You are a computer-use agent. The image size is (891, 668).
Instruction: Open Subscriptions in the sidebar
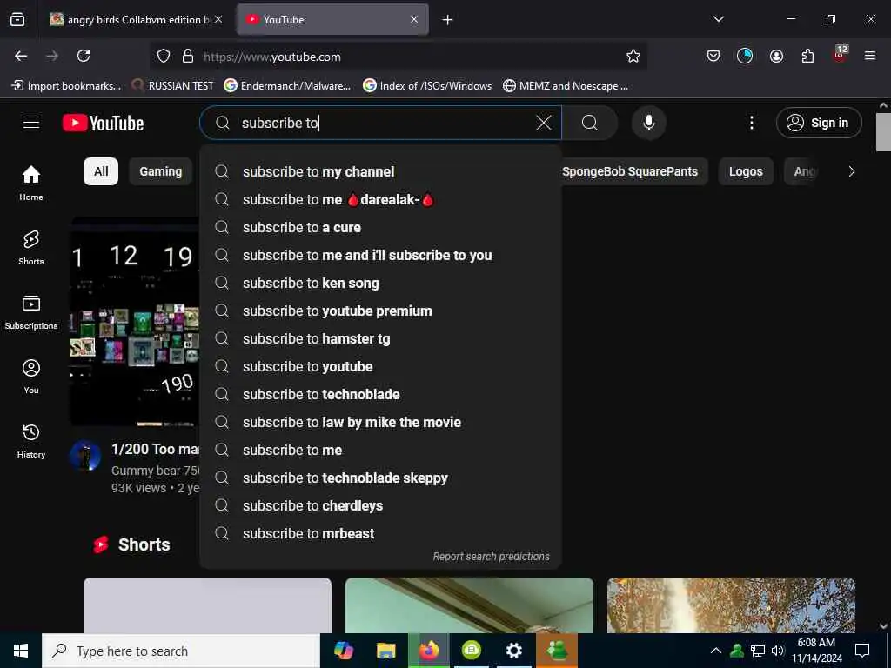31,312
